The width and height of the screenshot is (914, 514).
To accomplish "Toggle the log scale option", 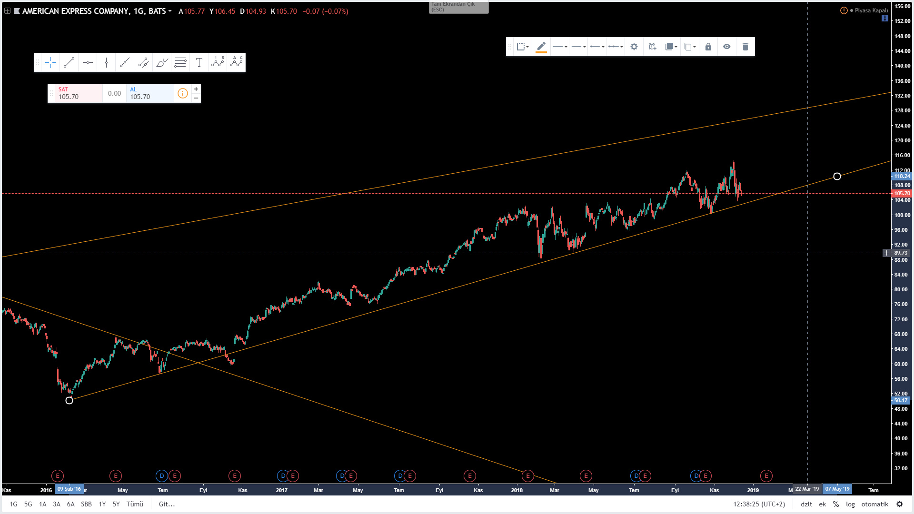I will click(x=850, y=504).
